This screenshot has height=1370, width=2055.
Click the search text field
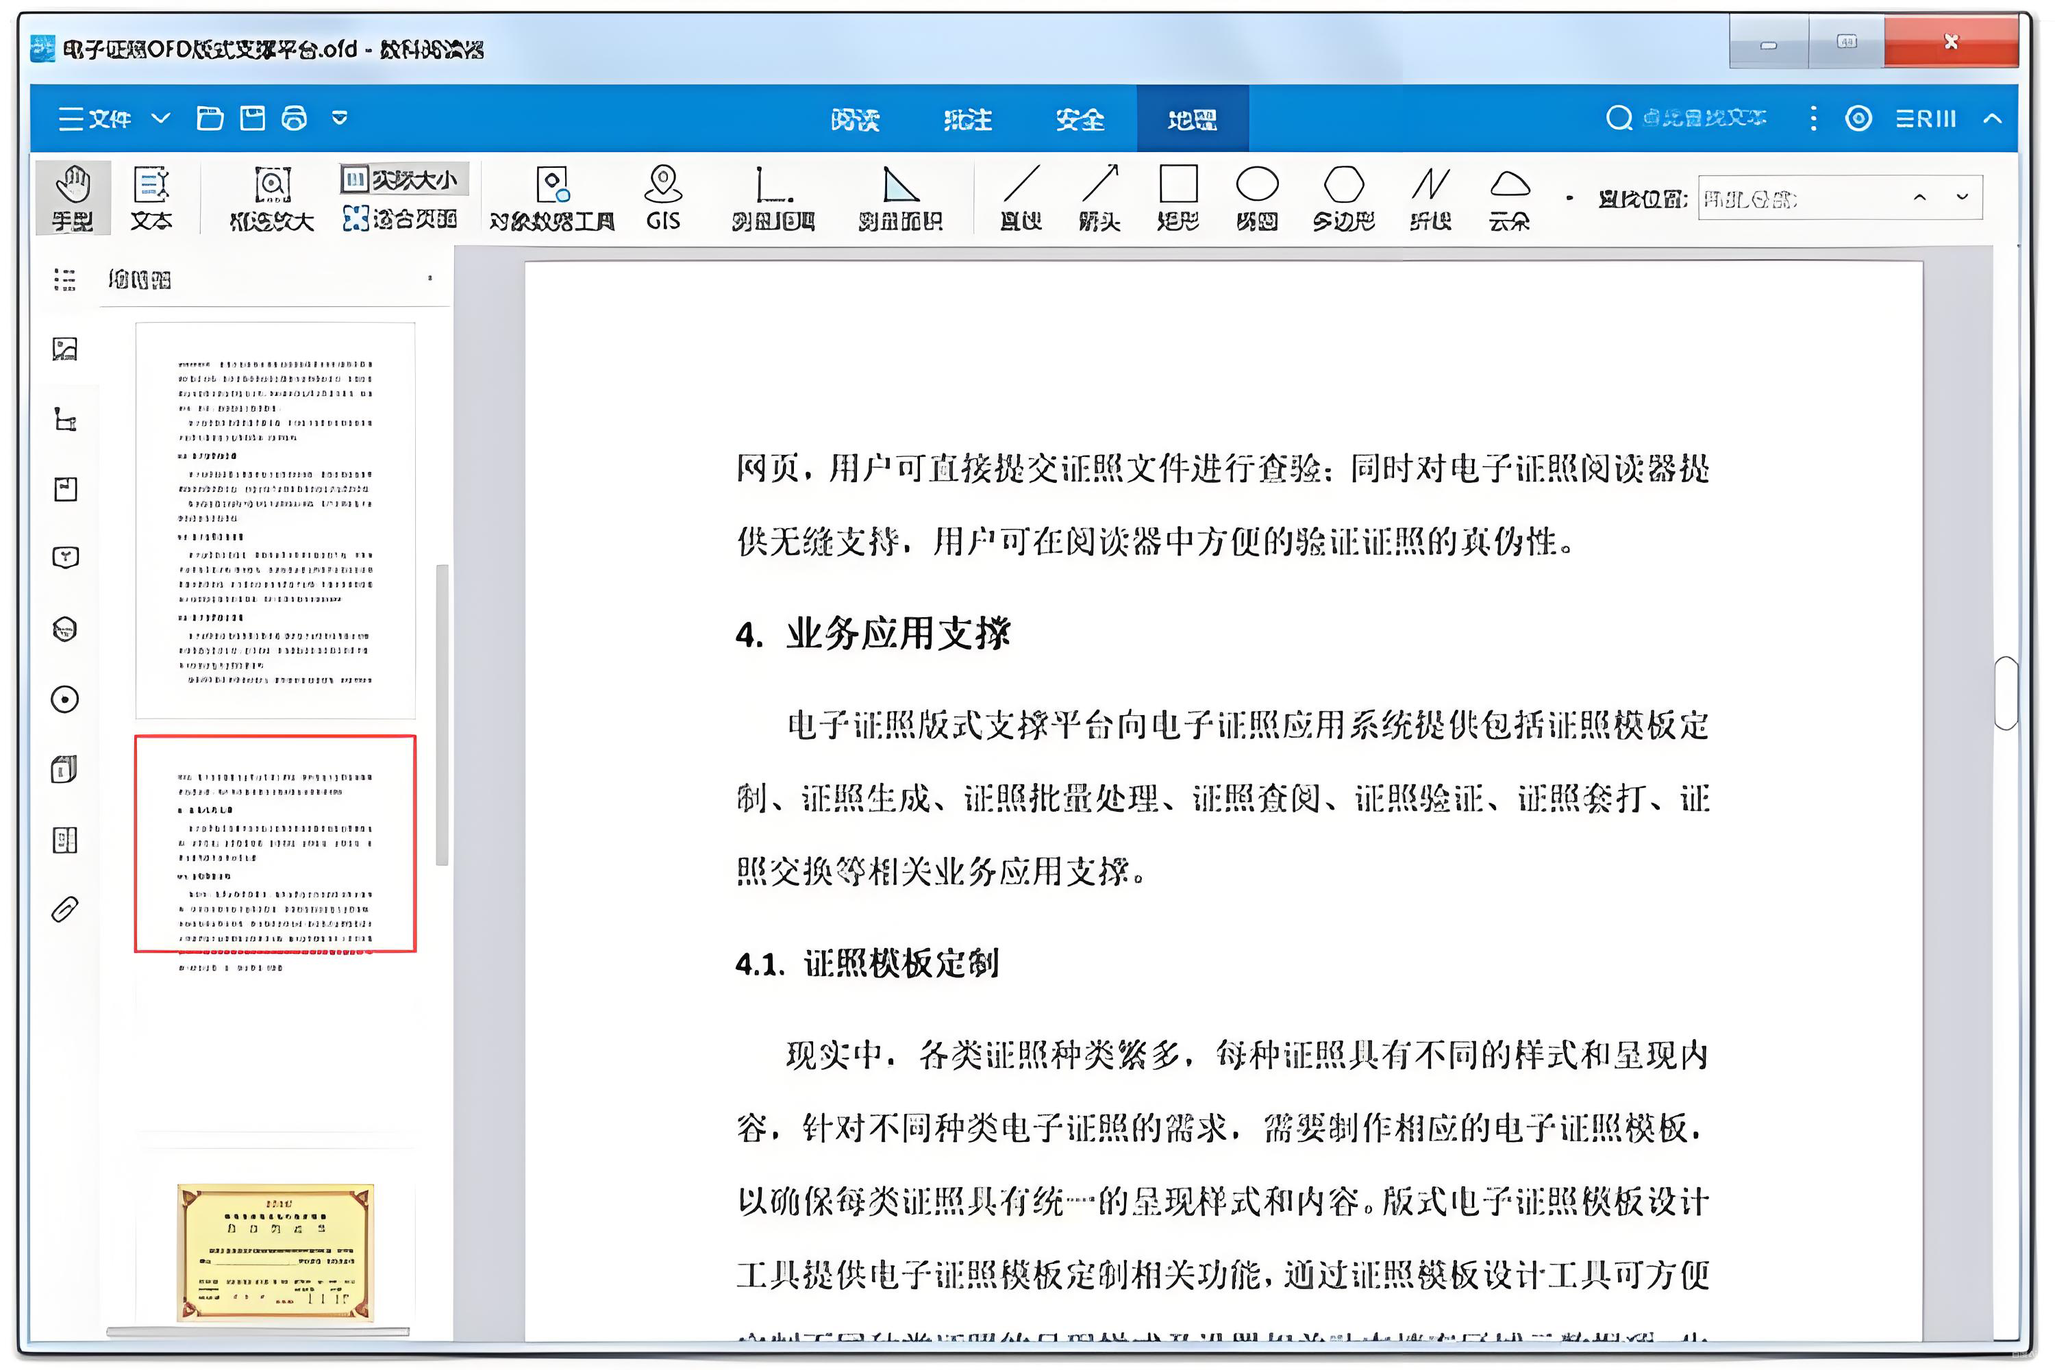1704,118
